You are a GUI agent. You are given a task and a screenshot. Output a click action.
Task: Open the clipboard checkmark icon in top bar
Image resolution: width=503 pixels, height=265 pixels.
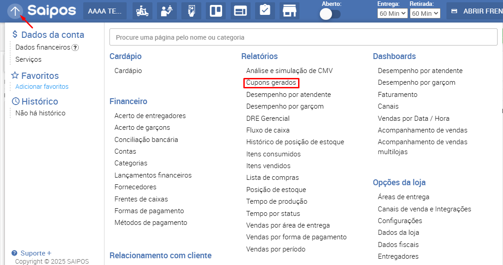click(265, 11)
